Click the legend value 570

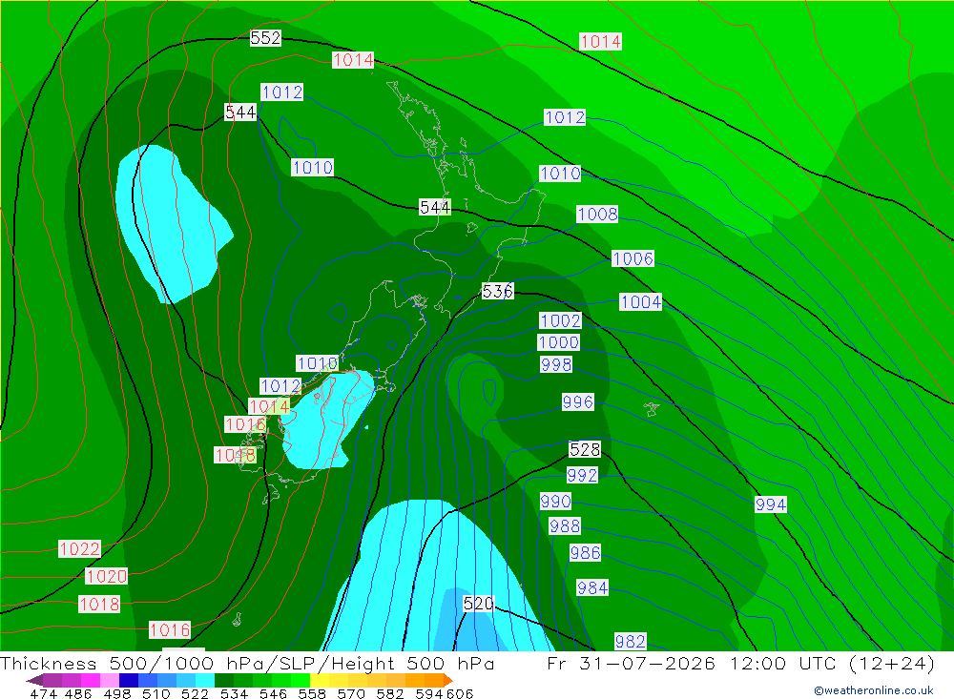351,693
